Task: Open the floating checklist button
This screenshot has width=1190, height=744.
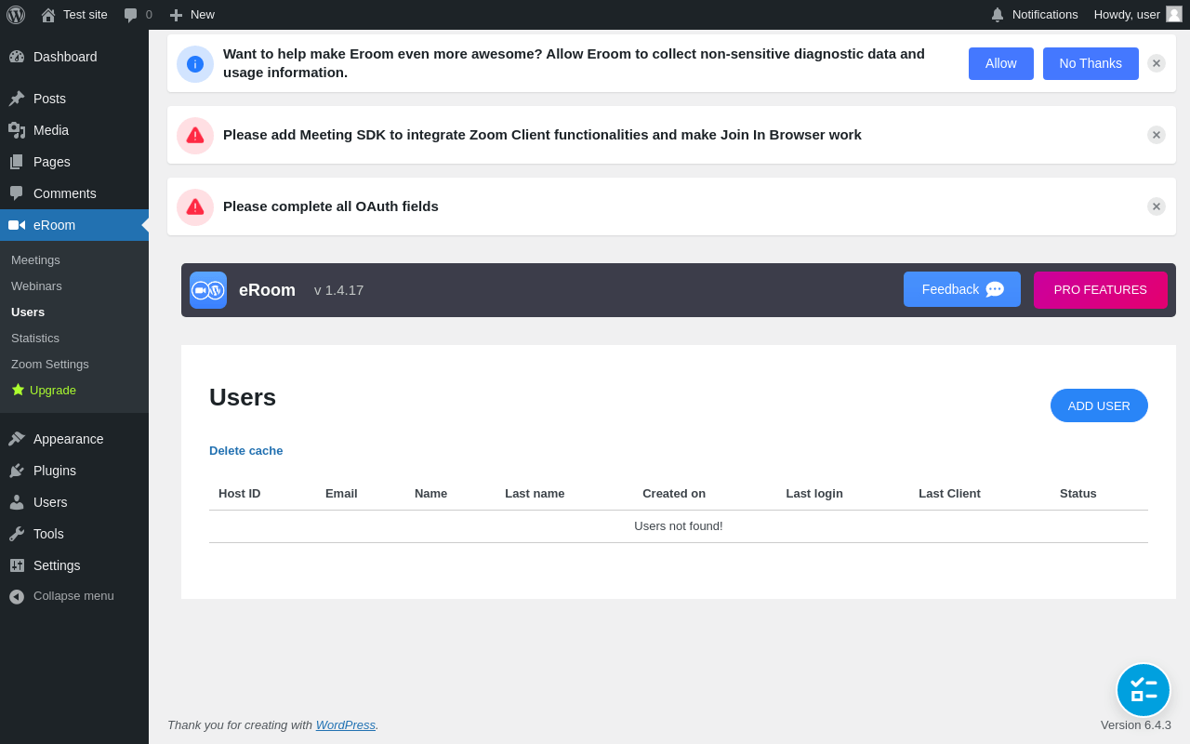Action: click(1144, 690)
